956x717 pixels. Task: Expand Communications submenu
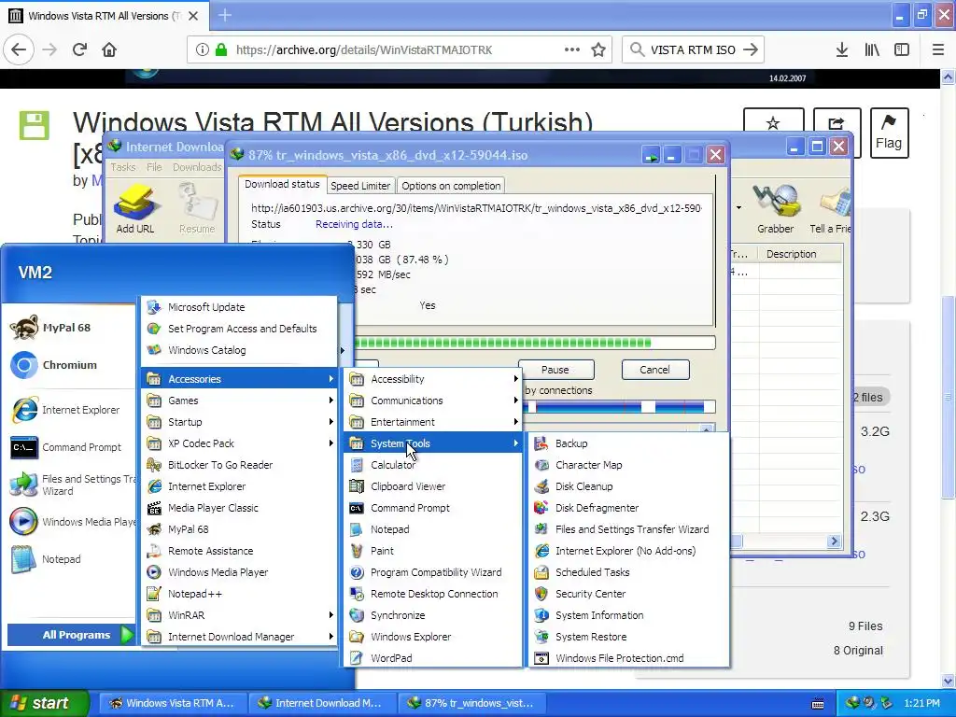coord(433,401)
